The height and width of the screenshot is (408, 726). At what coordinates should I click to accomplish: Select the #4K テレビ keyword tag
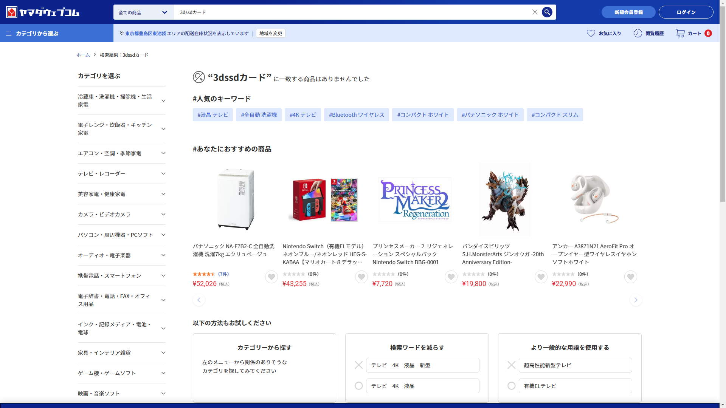(x=302, y=115)
